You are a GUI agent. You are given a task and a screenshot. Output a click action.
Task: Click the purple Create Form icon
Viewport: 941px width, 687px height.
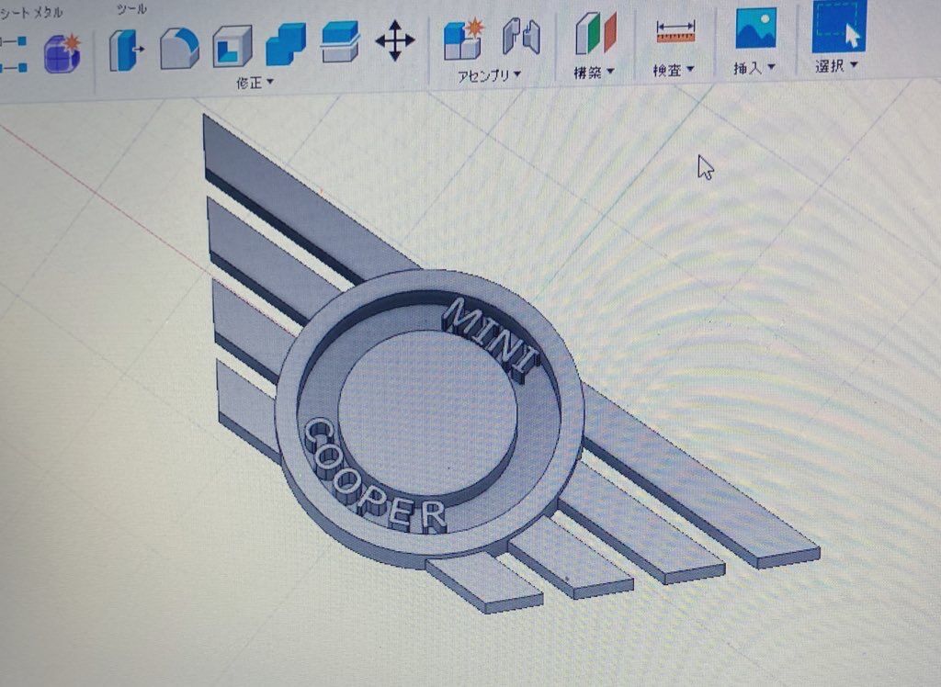(x=62, y=53)
